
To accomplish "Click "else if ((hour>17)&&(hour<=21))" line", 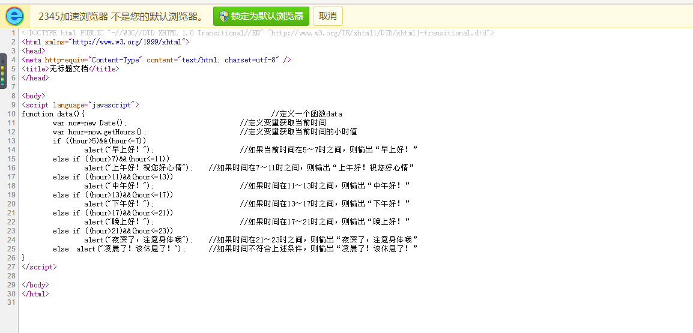I will [x=113, y=213].
